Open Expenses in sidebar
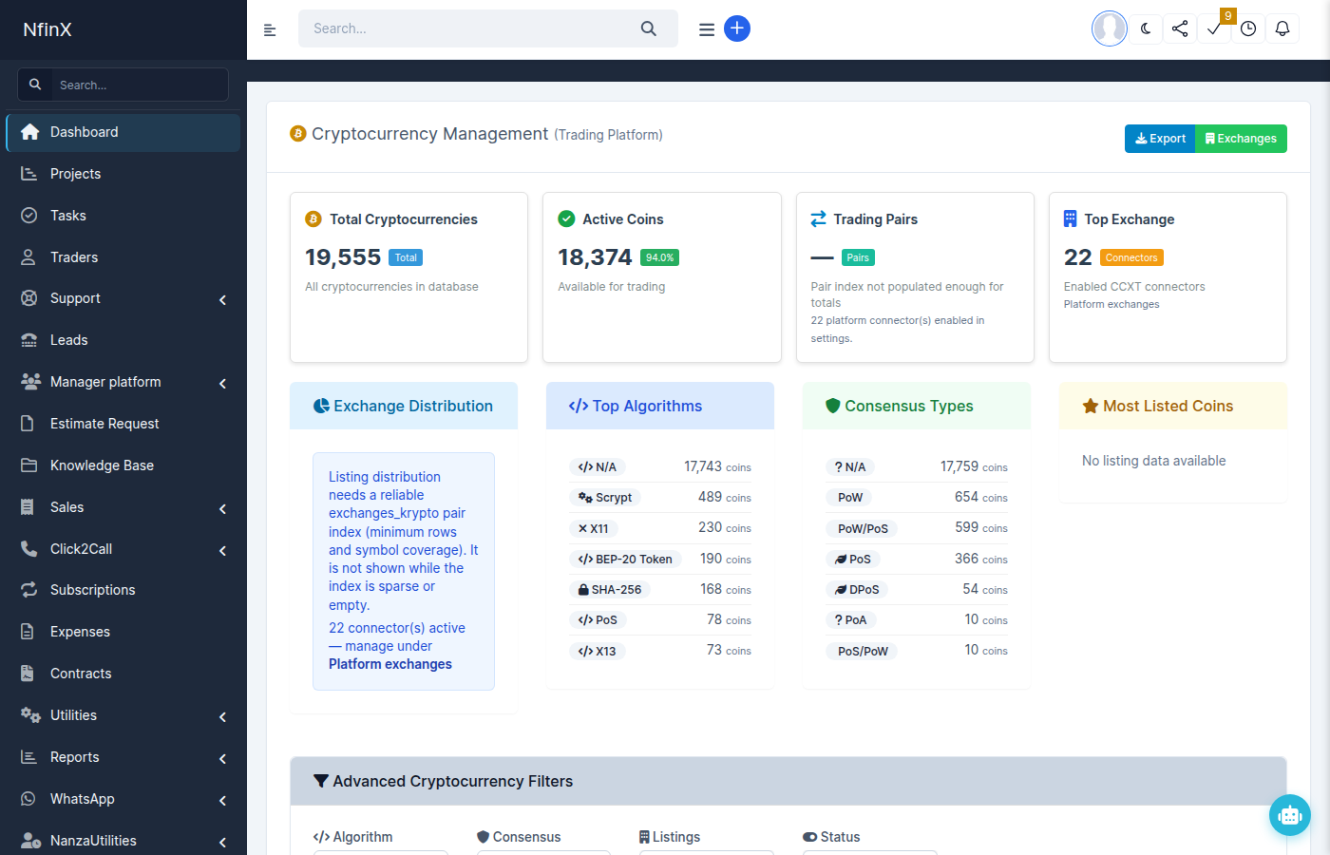Screen dimensions: 1330x855 [123, 632]
